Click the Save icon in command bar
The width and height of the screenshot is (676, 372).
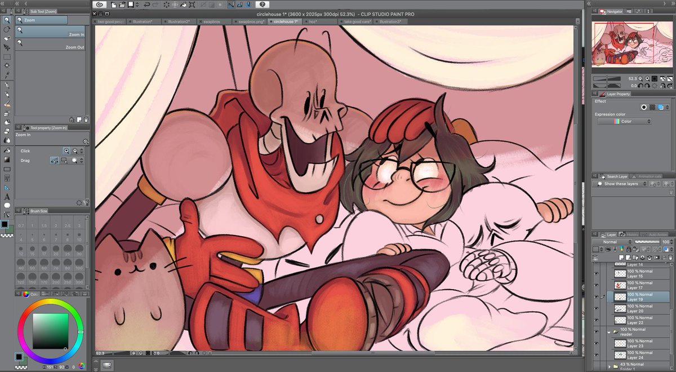pos(130,5)
